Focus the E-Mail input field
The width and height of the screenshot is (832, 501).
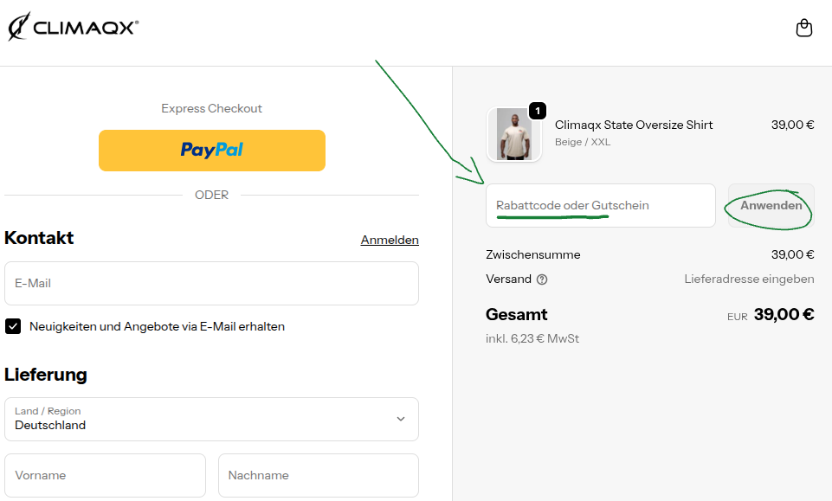211,284
